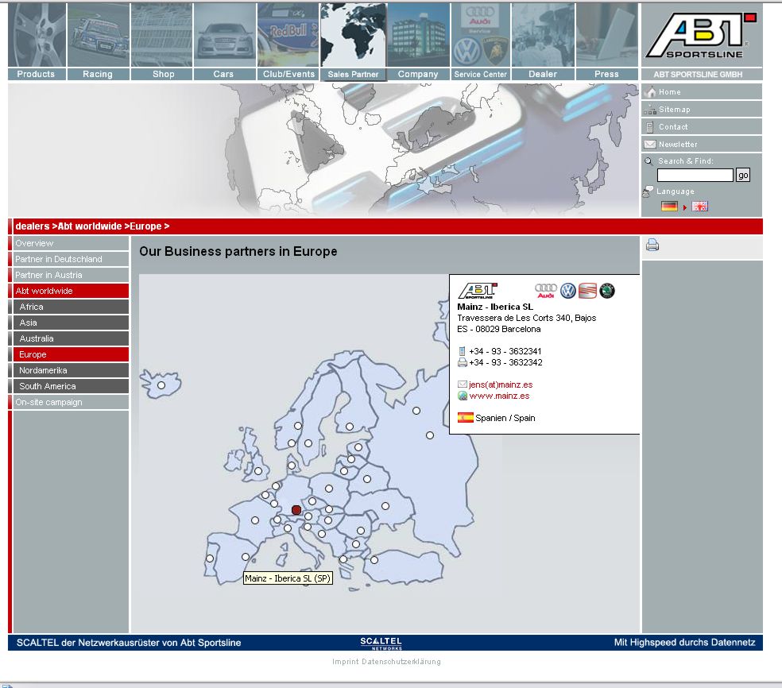Select Overview in left menu
782x688 pixels.
click(x=69, y=243)
